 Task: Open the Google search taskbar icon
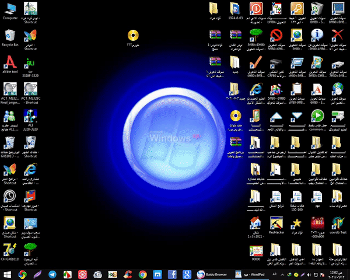pos(187,274)
